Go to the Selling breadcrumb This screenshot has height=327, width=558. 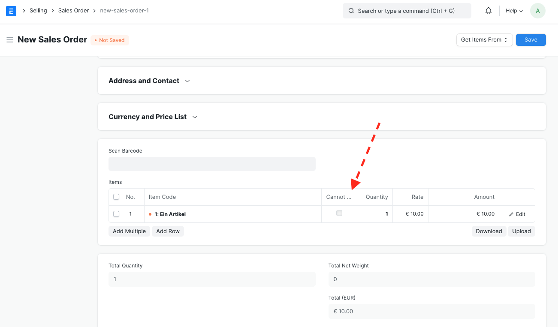click(38, 11)
